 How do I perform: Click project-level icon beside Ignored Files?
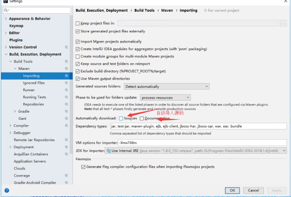67,83
